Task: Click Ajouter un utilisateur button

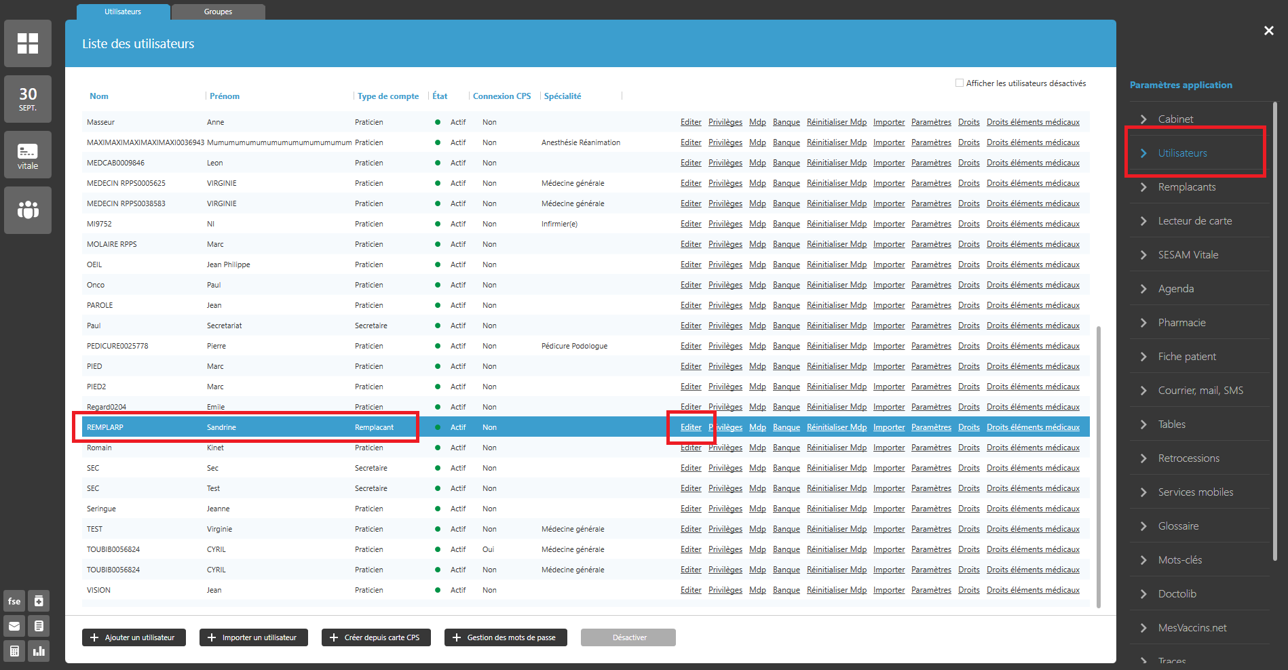Action: [x=134, y=637]
